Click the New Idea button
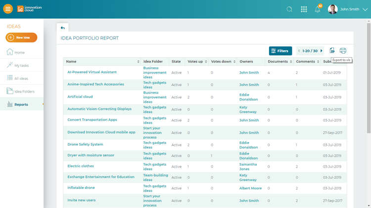This screenshot has height=208, width=371. click(21, 37)
